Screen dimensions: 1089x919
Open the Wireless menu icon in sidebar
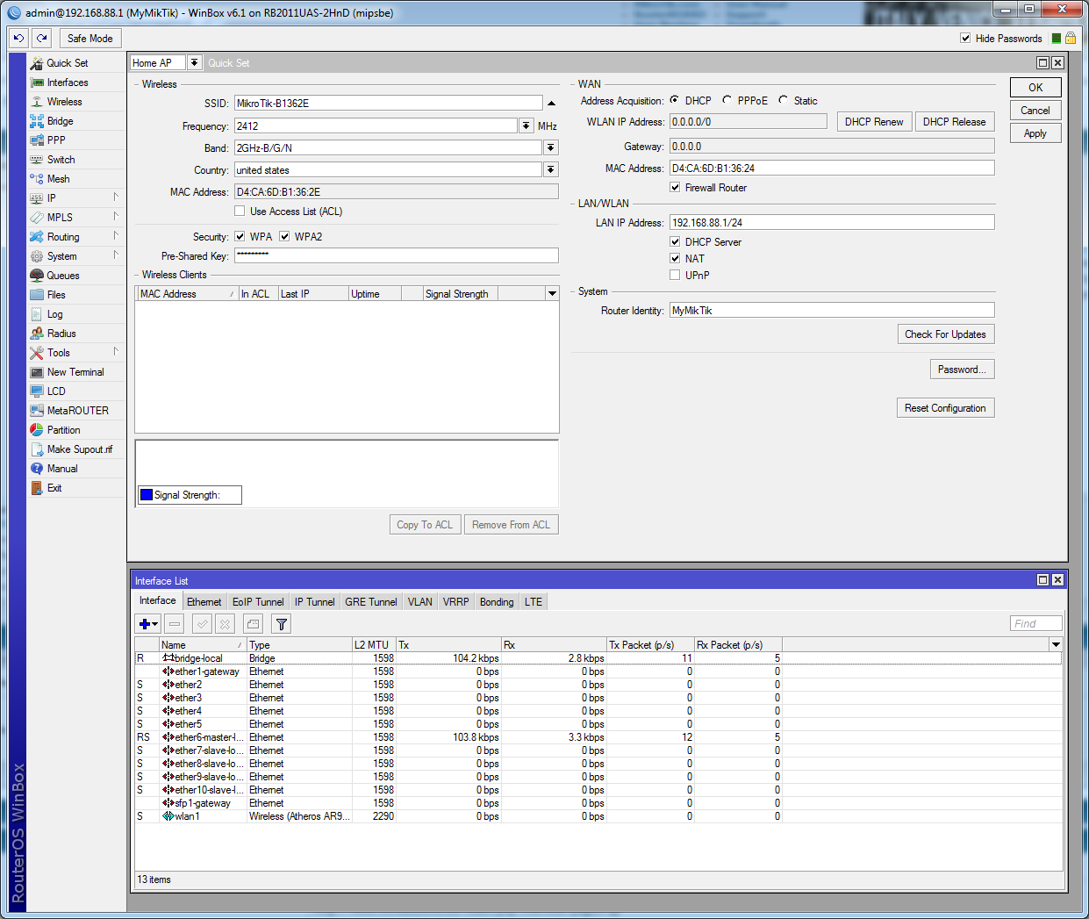point(37,102)
